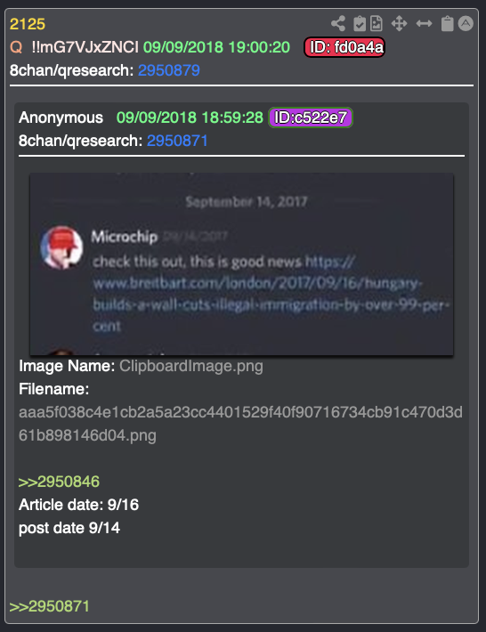Click the ClipboardImage.png image name
The image size is (486, 632).
click(191, 366)
